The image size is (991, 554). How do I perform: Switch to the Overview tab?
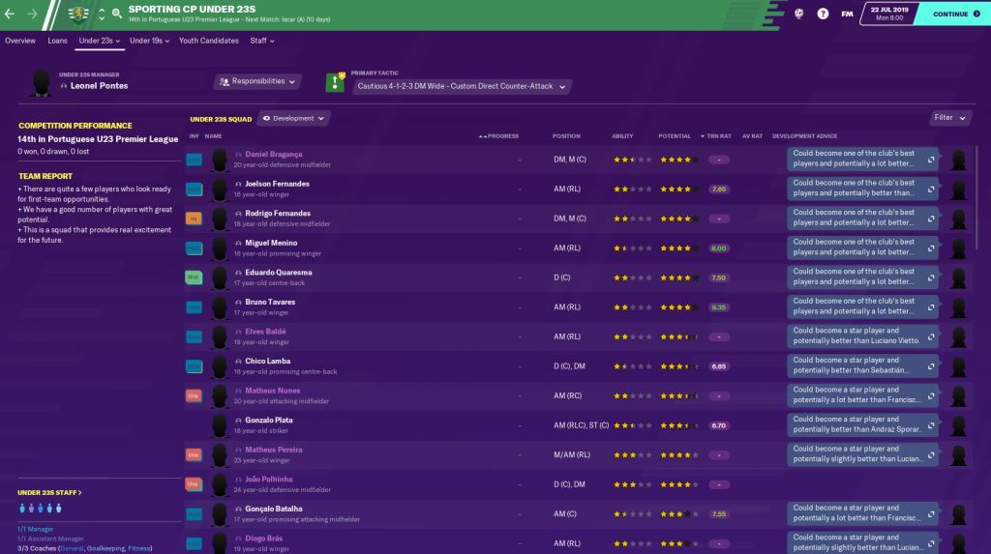pyautogui.click(x=20, y=41)
